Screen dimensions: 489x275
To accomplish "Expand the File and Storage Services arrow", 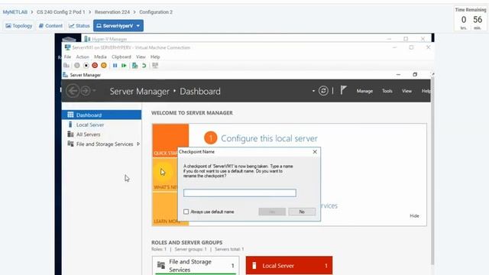I will (x=138, y=144).
